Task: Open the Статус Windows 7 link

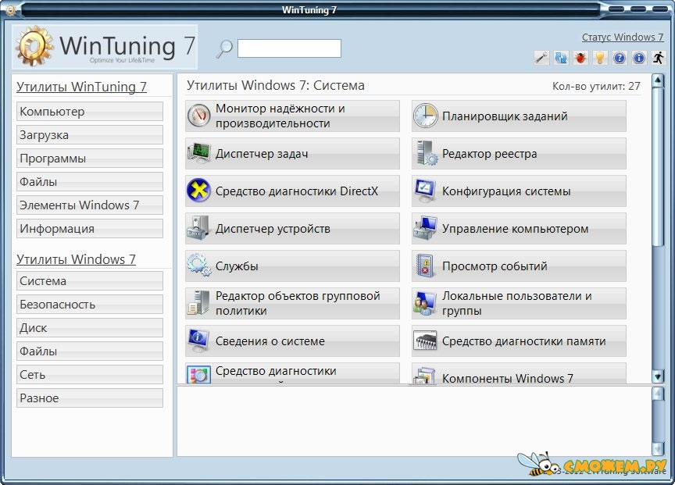Action: [x=623, y=37]
